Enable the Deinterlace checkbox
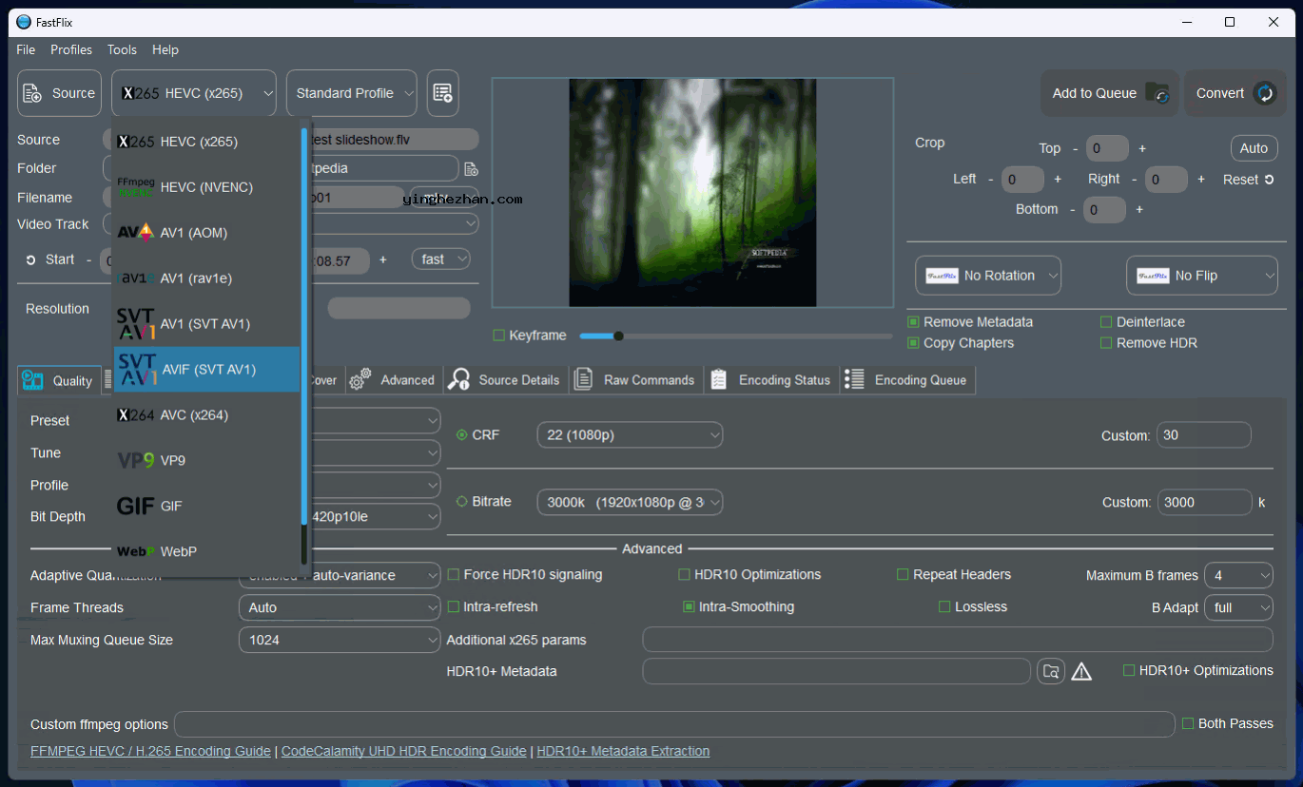The height and width of the screenshot is (787, 1303). point(1106,322)
